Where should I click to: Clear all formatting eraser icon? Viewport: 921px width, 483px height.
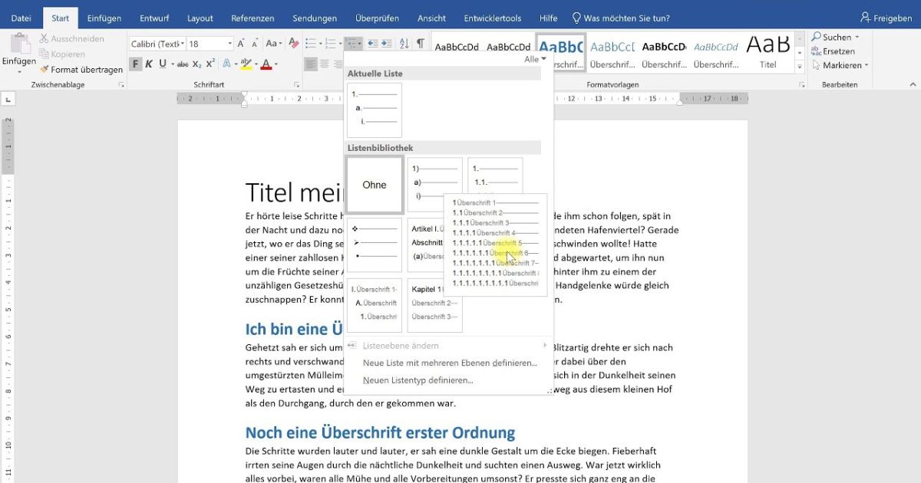pos(295,44)
